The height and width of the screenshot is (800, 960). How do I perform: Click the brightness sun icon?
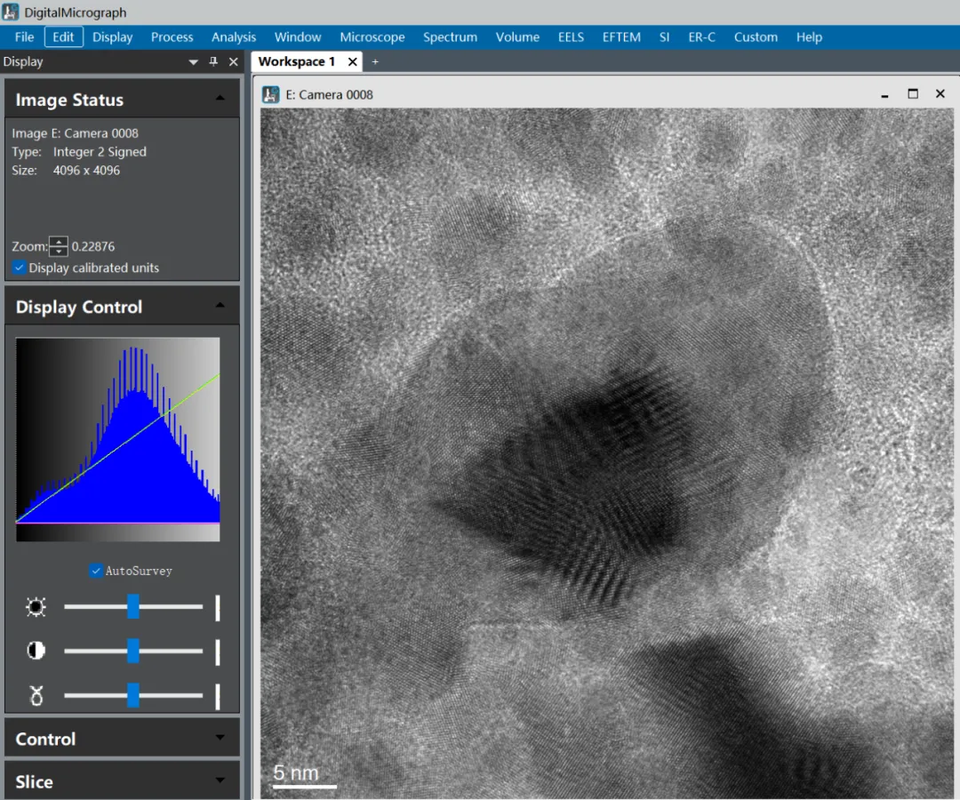[36, 607]
